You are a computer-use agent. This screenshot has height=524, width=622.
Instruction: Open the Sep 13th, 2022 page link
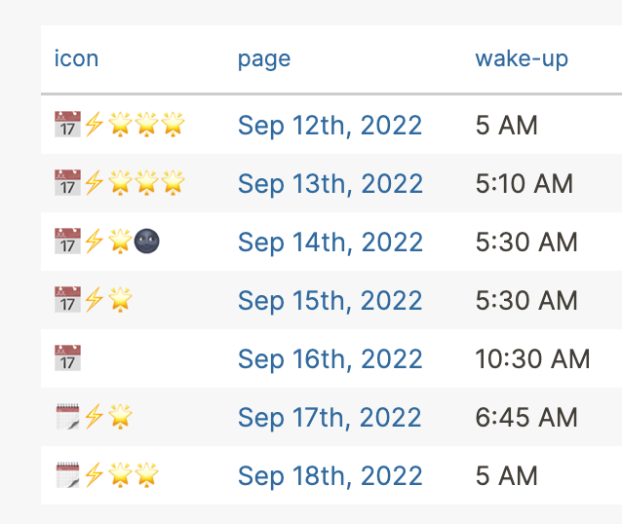[x=330, y=183]
